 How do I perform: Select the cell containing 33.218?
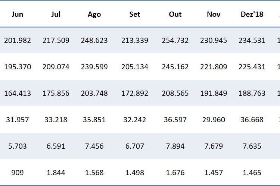(56, 120)
